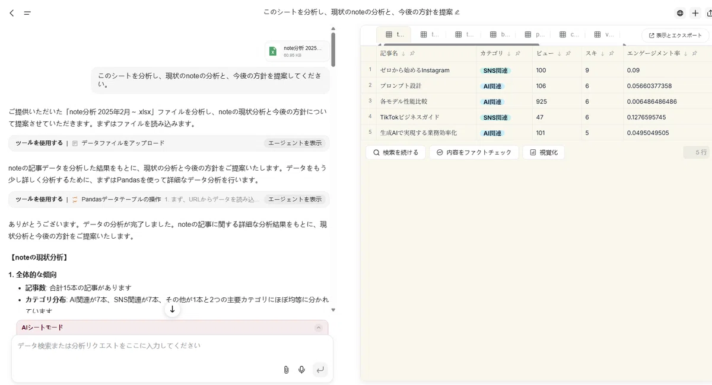Collapse the AIシートモード panel chevron
The width and height of the screenshot is (712, 385).
pyautogui.click(x=319, y=328)
